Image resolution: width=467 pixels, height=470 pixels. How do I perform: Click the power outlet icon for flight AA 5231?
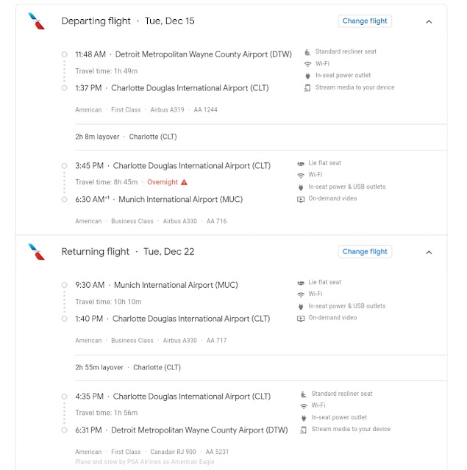pos(304,418)
